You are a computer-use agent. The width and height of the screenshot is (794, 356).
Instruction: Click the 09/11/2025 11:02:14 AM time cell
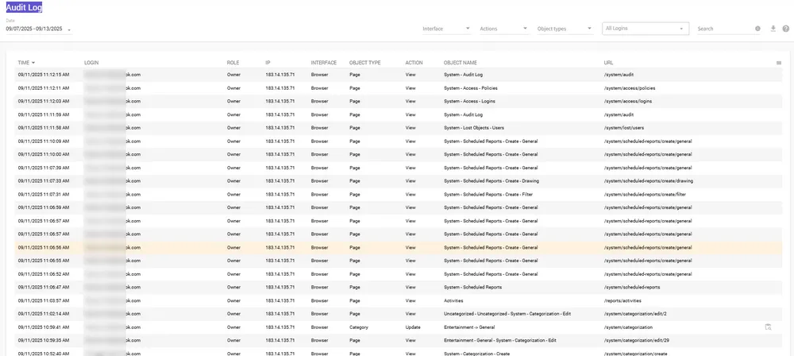click(x=44, y=314)
